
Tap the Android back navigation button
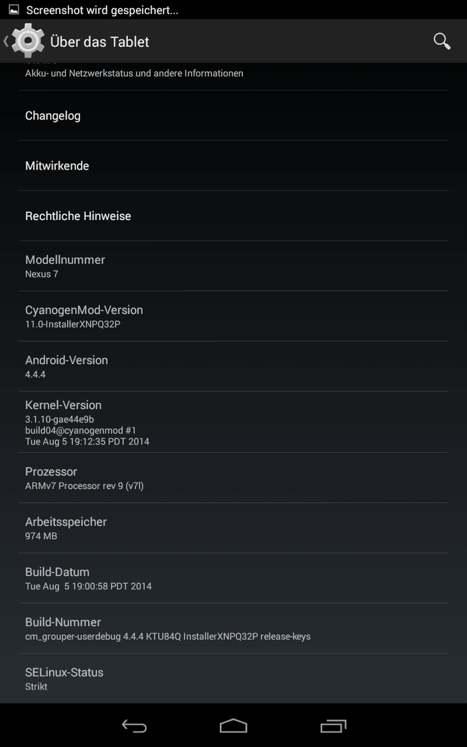pyautogui.click(x=134, y=726)
